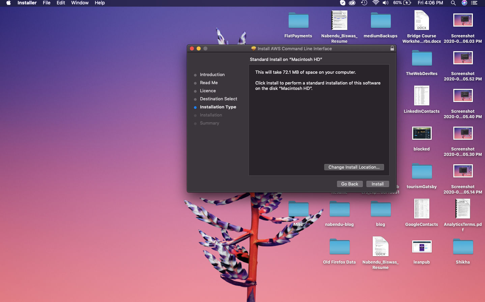The image size is (485, 302).
Task: Select Screenshot 06.03 PM file
Action: [463, 20]
